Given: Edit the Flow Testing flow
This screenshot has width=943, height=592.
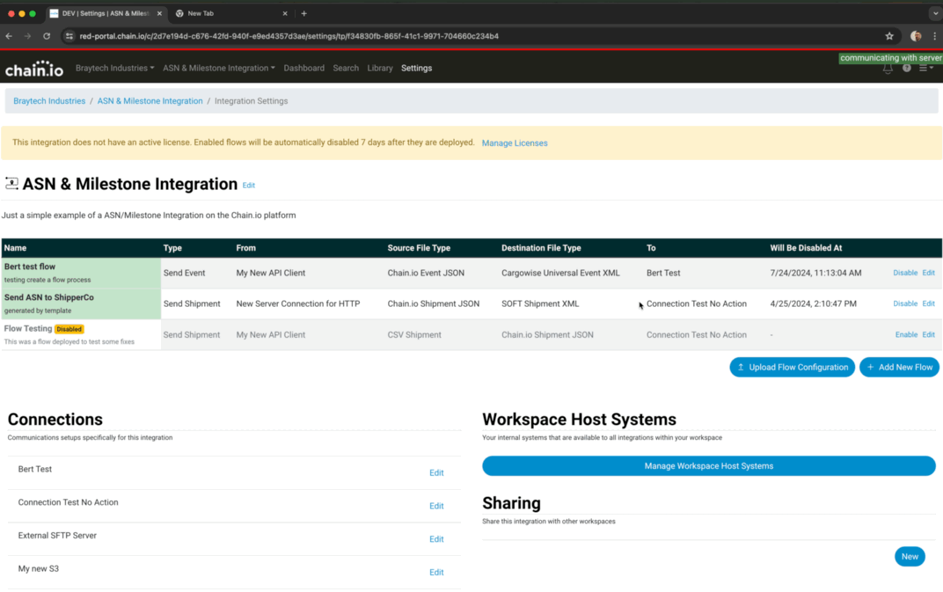Looking at the screenshot, I should click(x=929, y=334).
